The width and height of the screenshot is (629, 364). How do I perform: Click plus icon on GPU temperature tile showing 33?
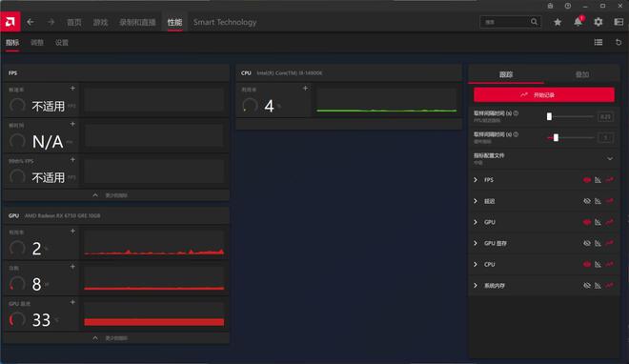(x=72, y=302)
